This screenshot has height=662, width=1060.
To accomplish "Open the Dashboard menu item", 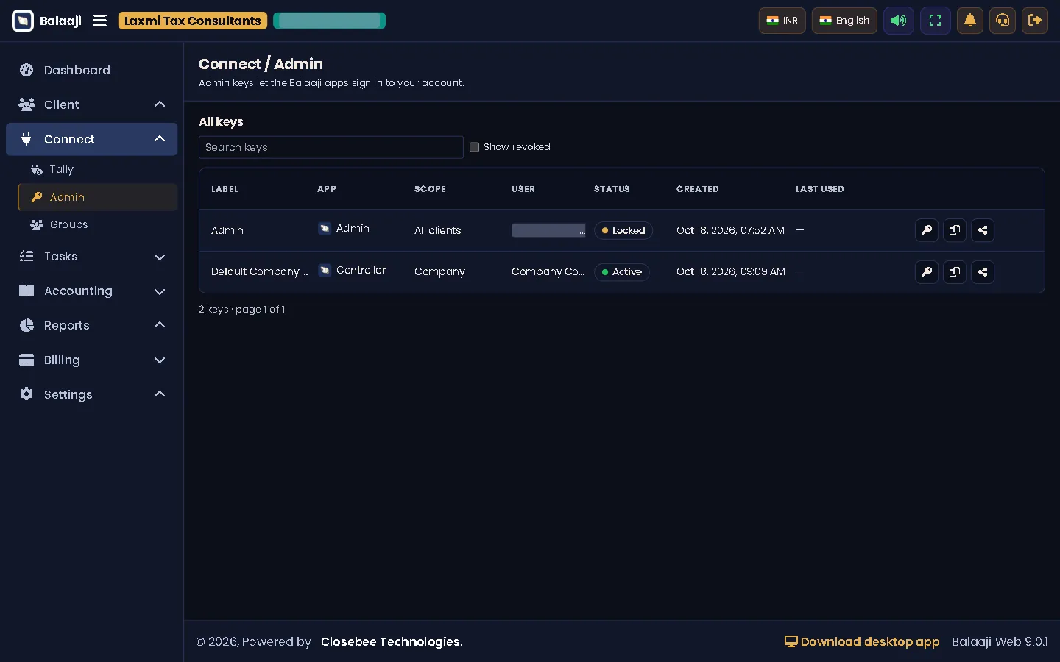I will [x=92, y=70].
